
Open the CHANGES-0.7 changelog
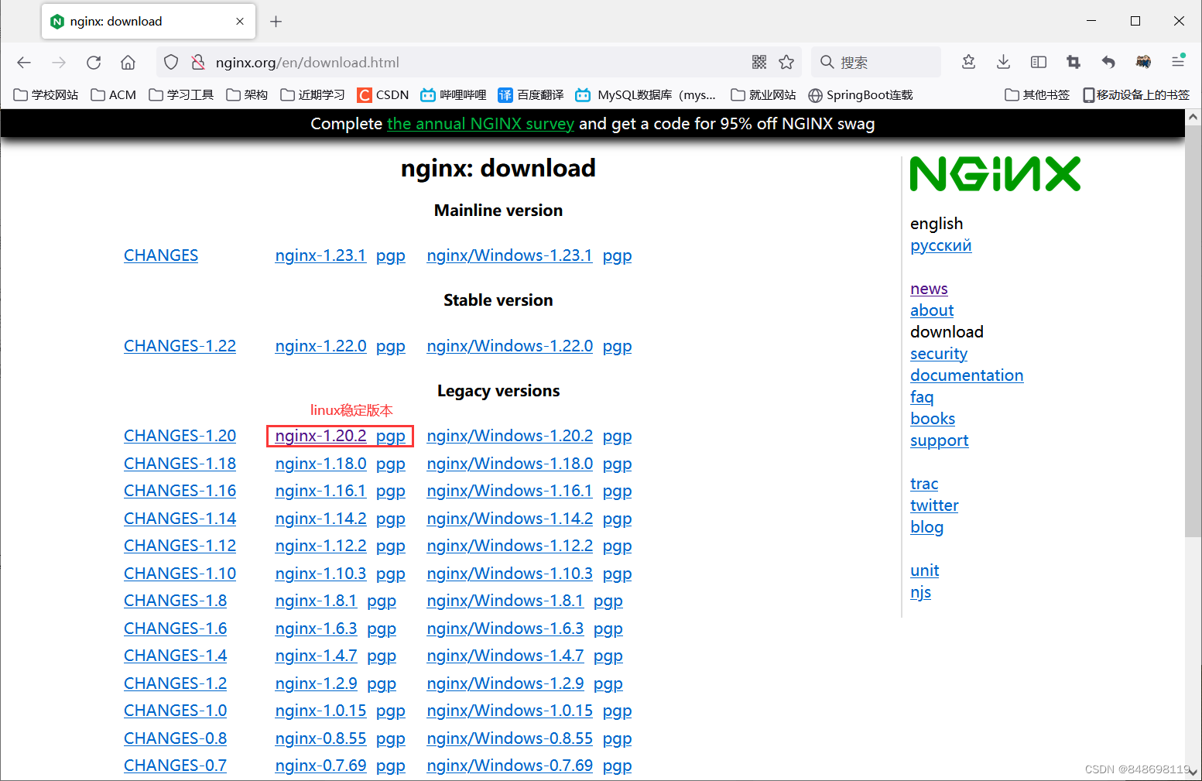click(175, 766)
